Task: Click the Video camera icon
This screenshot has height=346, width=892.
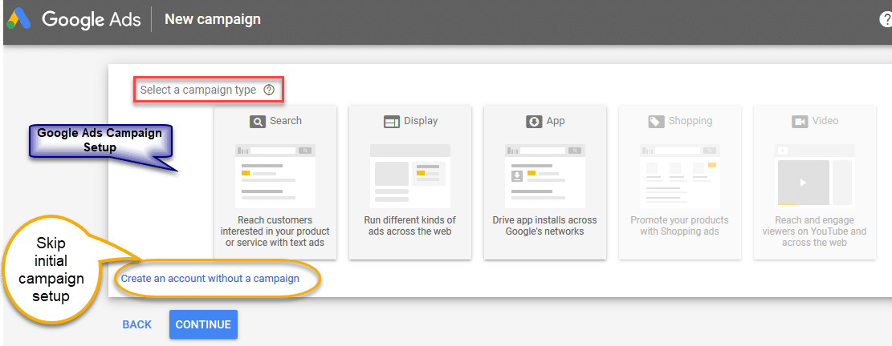Action: click(800, 122)
